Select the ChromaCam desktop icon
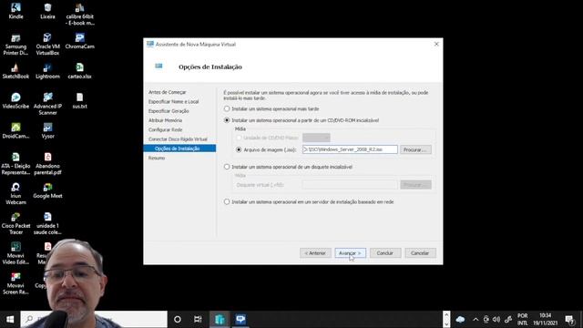This screenshot has width=583, height=328. [x=79, y=41]
